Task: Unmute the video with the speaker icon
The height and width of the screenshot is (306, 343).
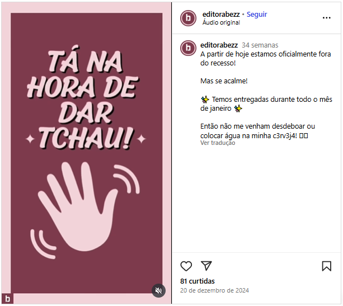Action: 158,290
